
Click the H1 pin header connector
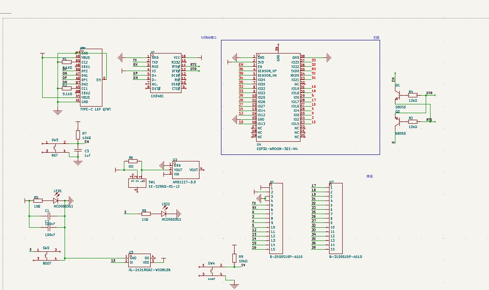(x=276, y=218)
